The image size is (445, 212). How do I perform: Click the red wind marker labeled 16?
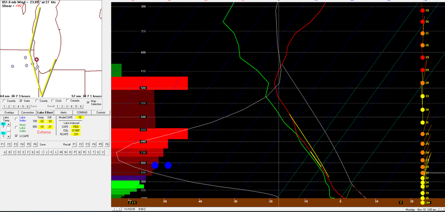pyautogui.click(x=422, y=22)
